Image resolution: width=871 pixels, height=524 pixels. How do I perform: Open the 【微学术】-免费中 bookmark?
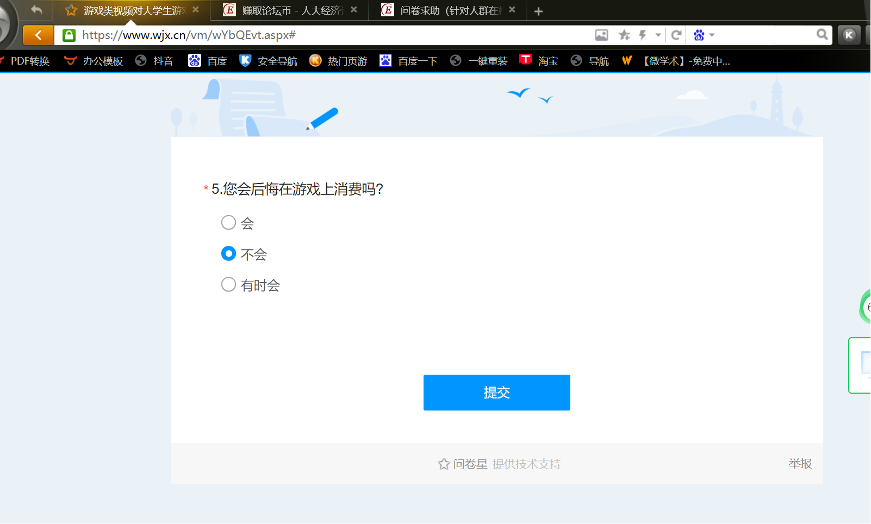pyautogui.click(x=676, y=61)
